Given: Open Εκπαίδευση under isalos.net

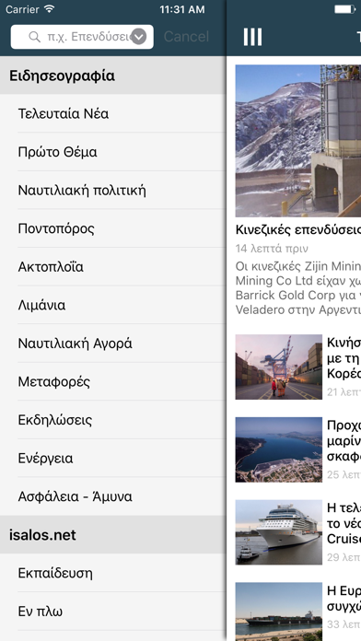Looking at the screenshot, I should click(x=112, y=573).
